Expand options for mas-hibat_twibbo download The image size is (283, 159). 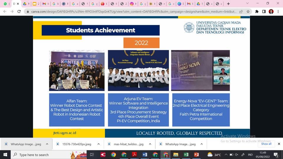point(150,144)
